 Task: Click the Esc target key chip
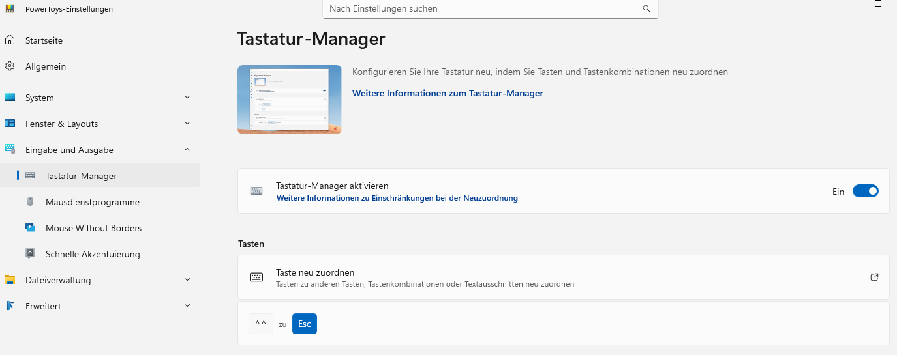(305, 324)
